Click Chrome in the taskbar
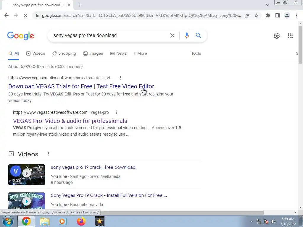Image resolution: width=303 pixels, height=227 pixels. tap(26, 221)
